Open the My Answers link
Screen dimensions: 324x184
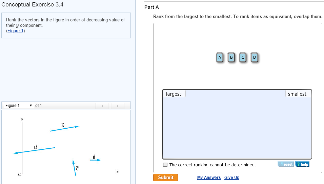pyautogui.click(x=209, y=178)
